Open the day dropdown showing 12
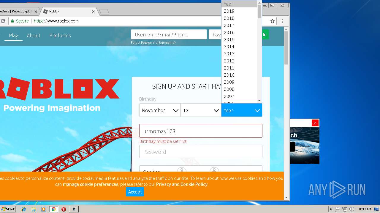The height and width of the screenshot is (213, 380). (x=201, y=110)
